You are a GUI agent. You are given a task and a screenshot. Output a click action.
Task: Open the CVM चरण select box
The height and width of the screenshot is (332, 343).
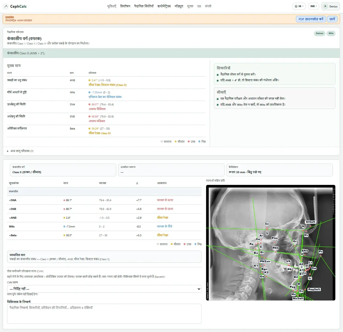(x=104, y=289)
